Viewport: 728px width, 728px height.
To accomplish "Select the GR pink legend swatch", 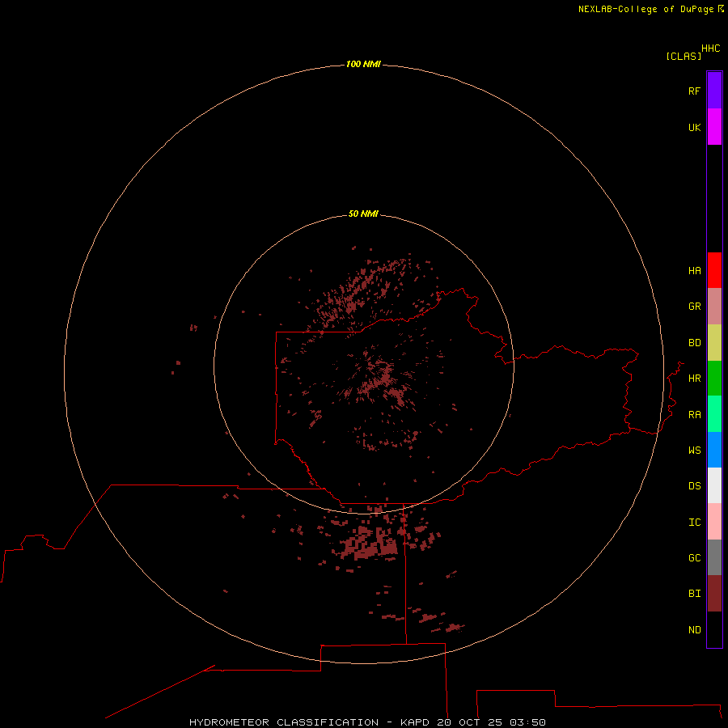I will [x=714, y=307].
